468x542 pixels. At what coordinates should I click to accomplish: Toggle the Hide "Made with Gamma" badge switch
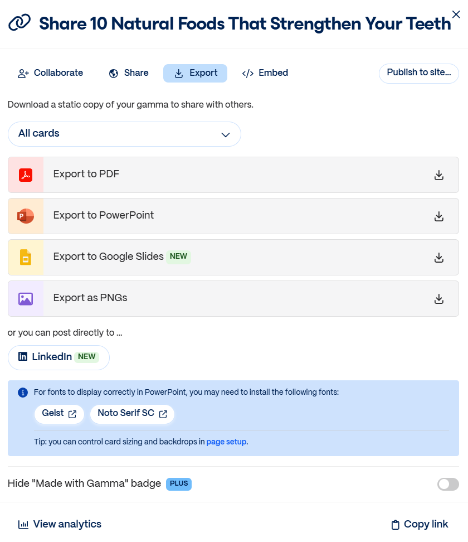tap(448, 484)
